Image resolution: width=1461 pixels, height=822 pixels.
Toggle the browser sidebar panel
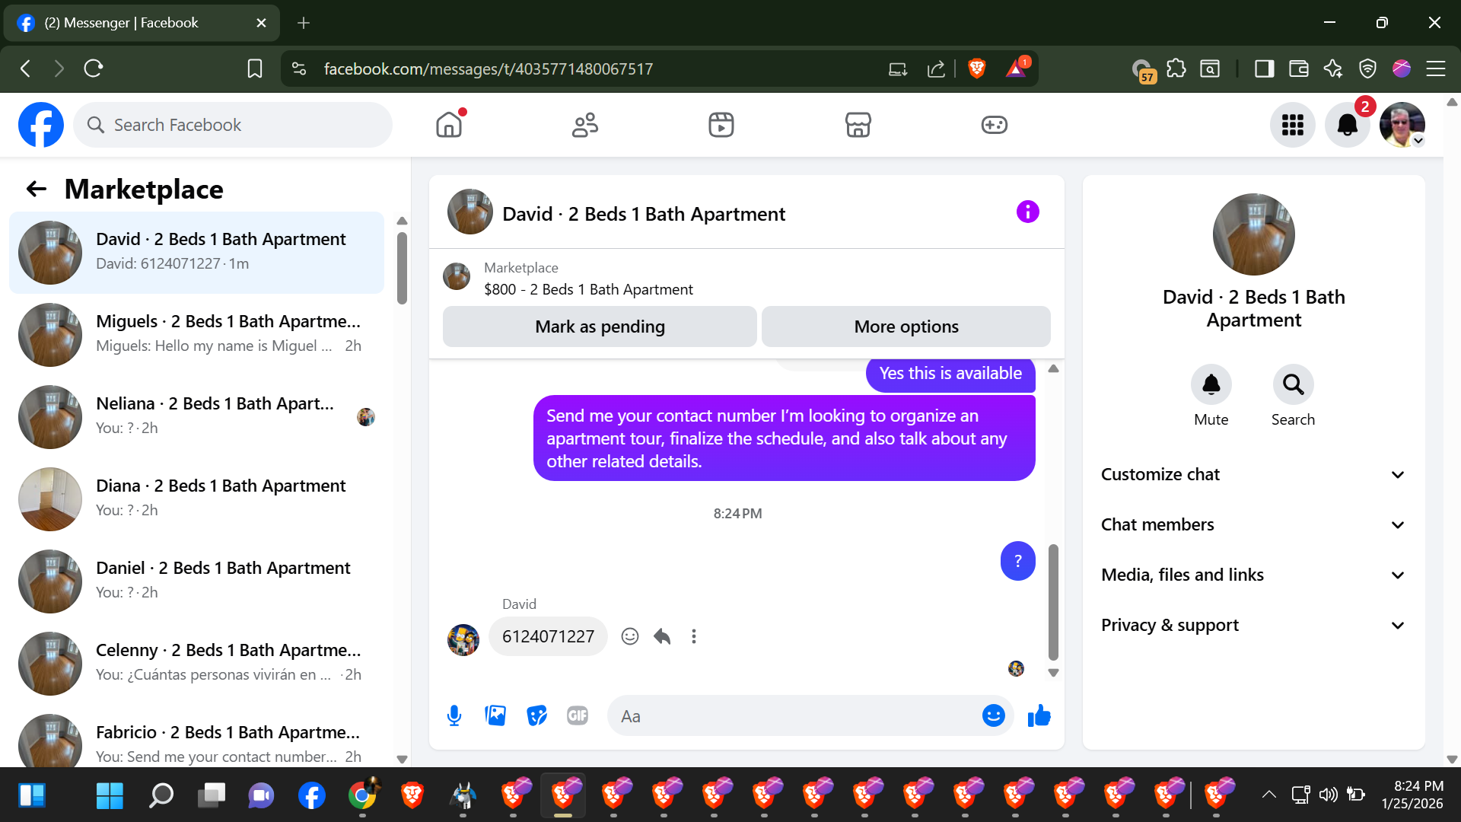click(1264, 68)
